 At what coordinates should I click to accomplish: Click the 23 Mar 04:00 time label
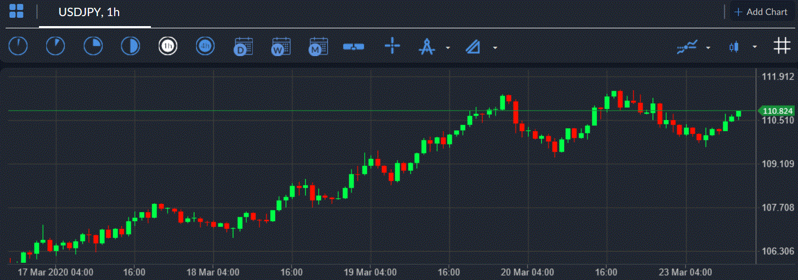tap(685, 272)
